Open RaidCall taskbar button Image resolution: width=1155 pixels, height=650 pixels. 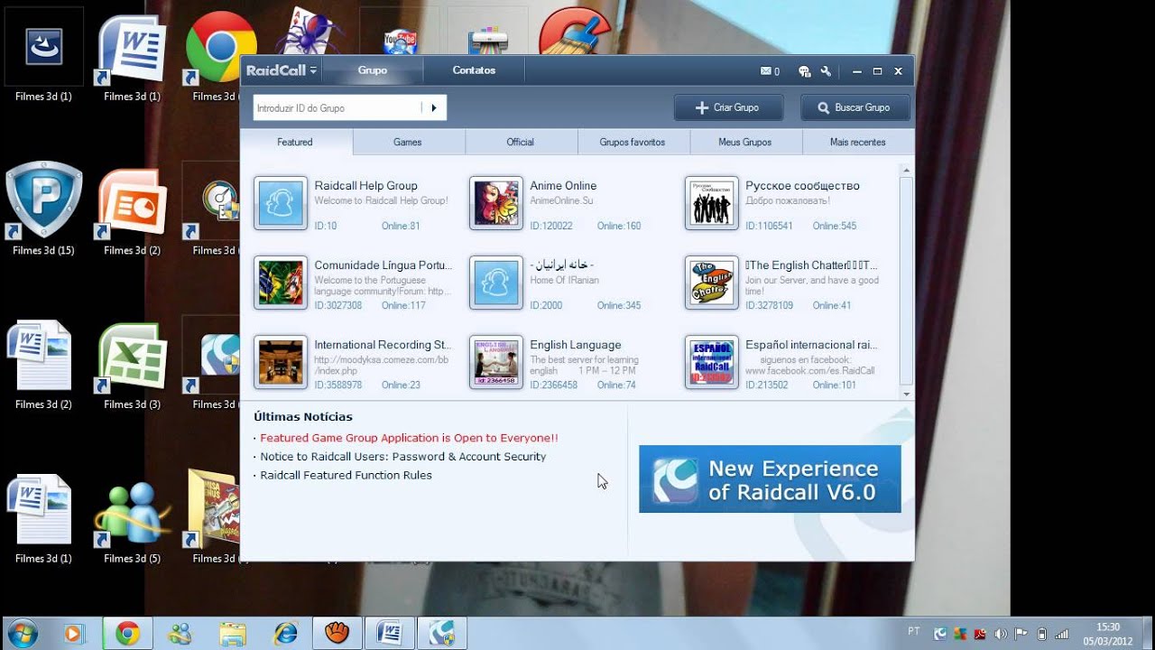(x=442, y=634)
